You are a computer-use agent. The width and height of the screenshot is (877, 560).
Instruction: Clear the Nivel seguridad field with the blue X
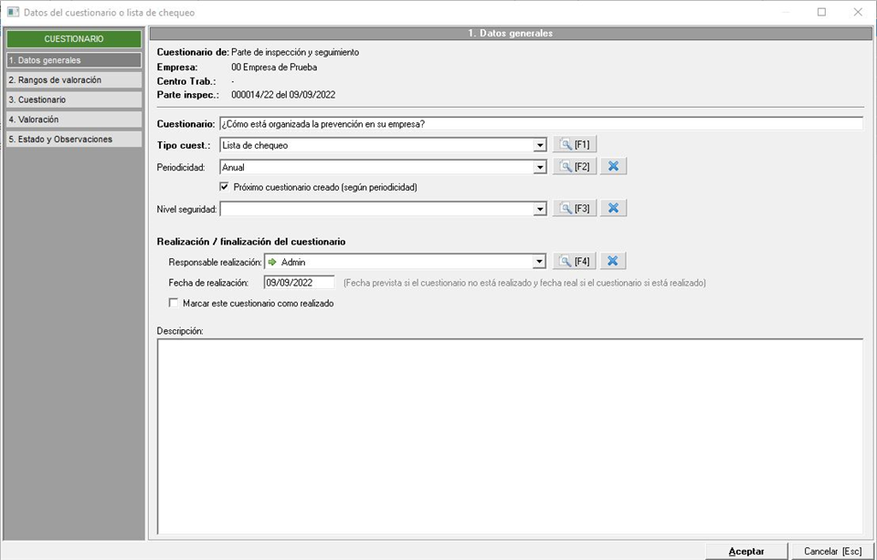pyautogui.click(x=614, y=208)
